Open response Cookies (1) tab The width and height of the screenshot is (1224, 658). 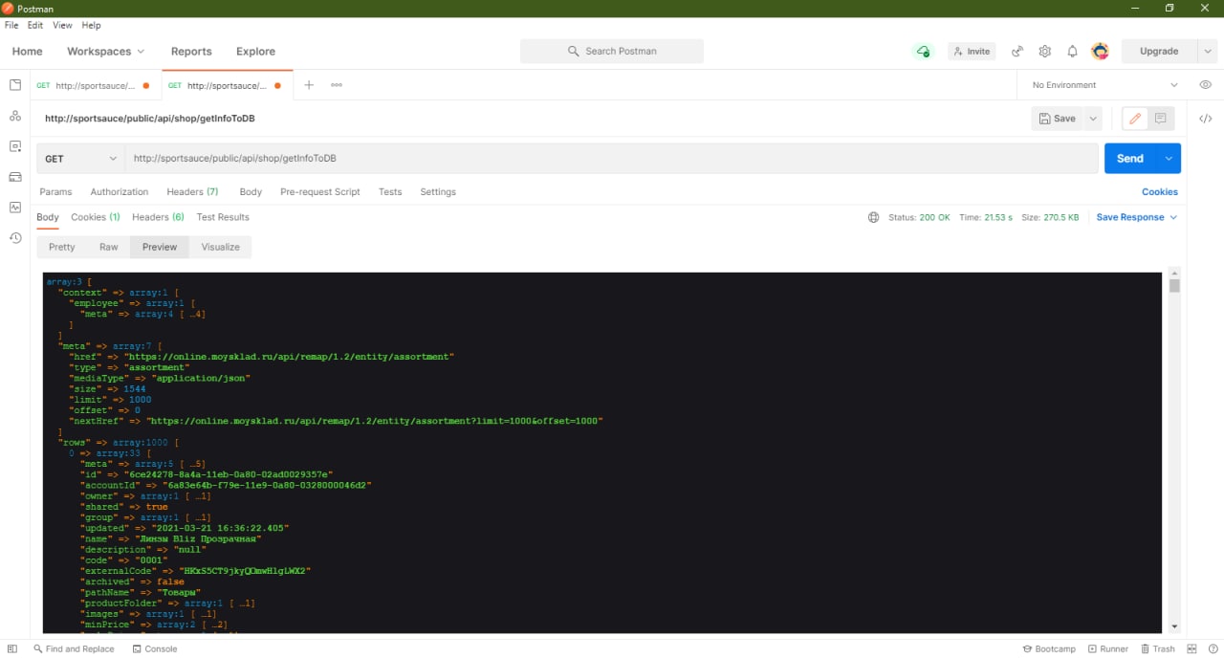(96, 218)
